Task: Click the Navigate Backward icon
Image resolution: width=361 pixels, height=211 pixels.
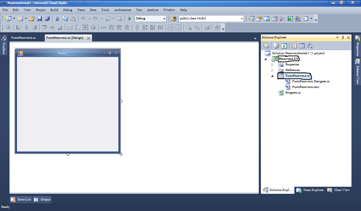Action: [x=108, y=19]
